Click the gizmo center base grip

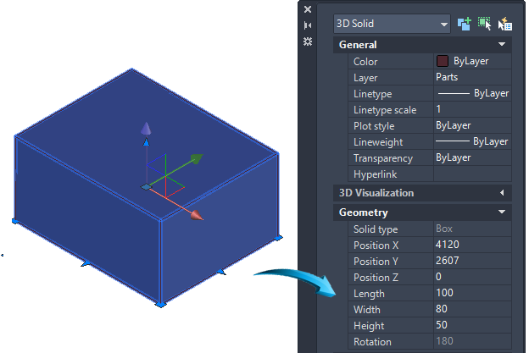click(x=146, y=187)
